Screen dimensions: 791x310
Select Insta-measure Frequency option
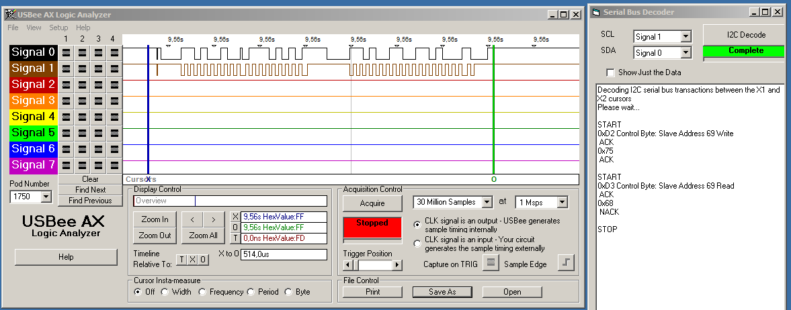[x=202, y=292]
